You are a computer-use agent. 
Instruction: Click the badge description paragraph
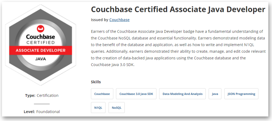[x=178, y=48]
